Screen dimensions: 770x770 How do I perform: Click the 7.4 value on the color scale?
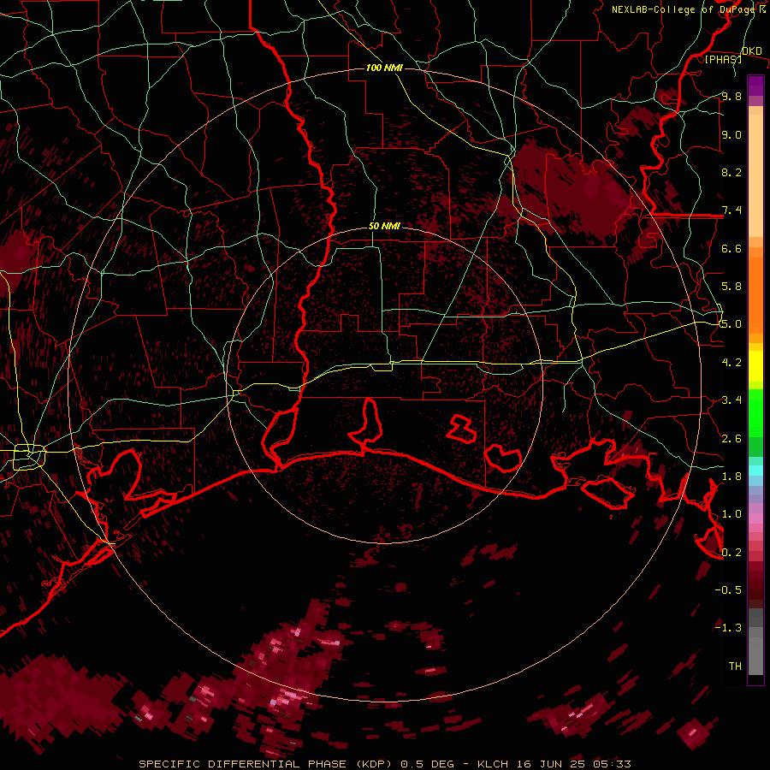pyautogui.click(x=731, y=210)
